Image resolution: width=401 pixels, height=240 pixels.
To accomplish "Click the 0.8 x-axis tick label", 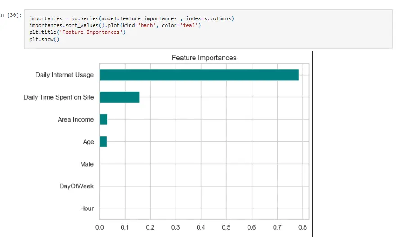I will [x=302, y=228].
